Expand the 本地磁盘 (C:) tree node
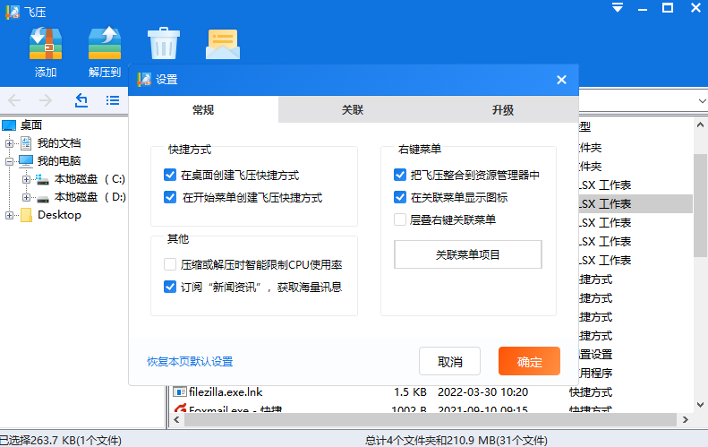Viewport: 708px width, 447px height. tap(27, 179)
